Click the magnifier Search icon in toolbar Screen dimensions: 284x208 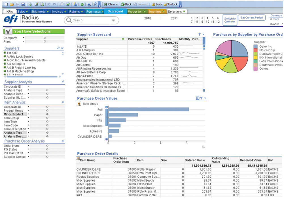coord(62,4)
